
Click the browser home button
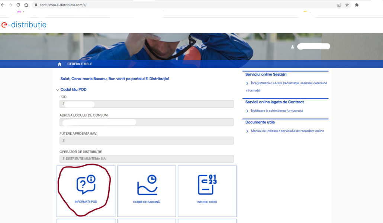[26, 5]
